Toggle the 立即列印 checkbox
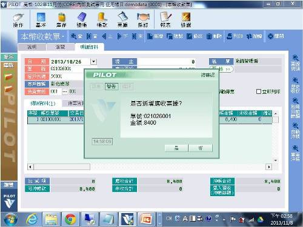Image resolution: width=303 pixels, height=227 pixels. tap(259, 91)
